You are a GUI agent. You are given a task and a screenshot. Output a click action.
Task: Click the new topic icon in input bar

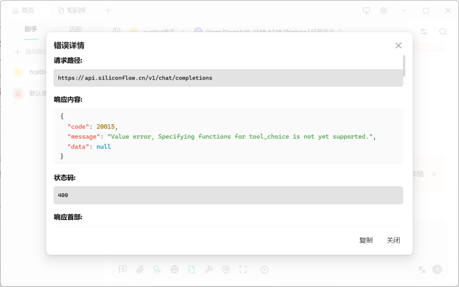coord(123,269)
